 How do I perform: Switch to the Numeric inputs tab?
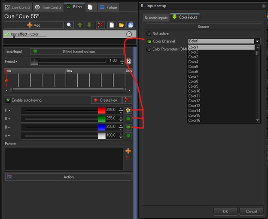[156, 17]
